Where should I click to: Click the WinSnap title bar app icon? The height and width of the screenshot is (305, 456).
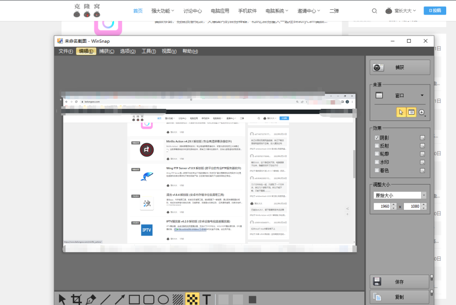point(60,41)
